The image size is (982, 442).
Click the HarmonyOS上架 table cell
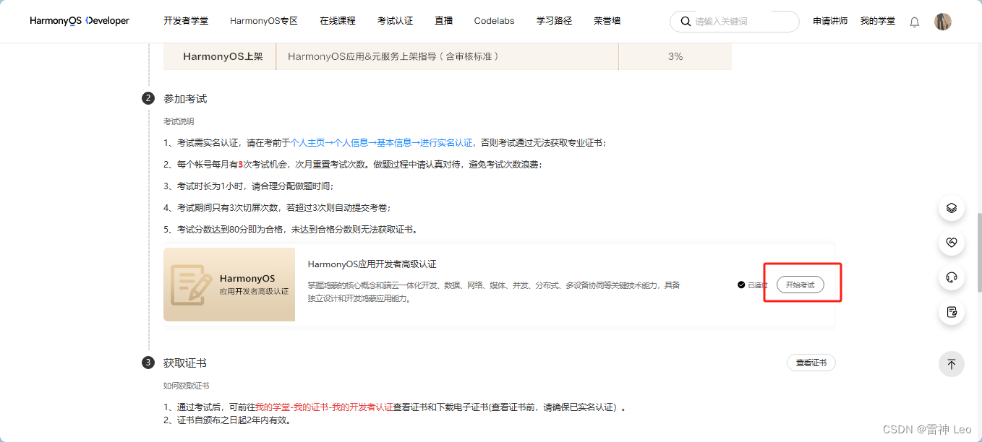coord(220,56)
